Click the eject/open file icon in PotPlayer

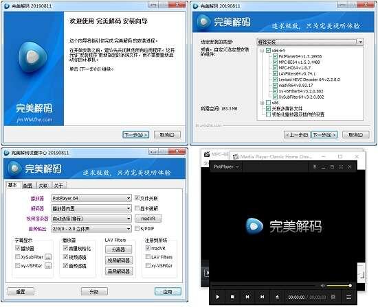pyautogui.click(x=277, y=297)
